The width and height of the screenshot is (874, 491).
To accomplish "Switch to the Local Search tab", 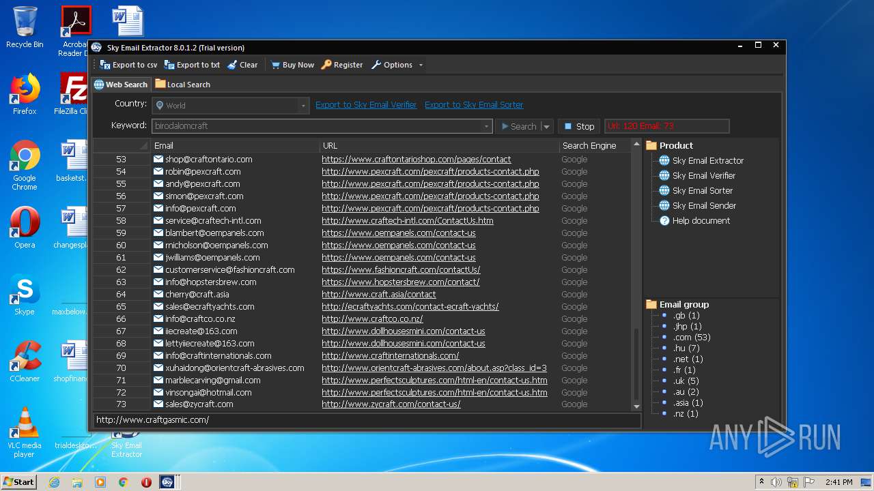I will click(182, 85).
